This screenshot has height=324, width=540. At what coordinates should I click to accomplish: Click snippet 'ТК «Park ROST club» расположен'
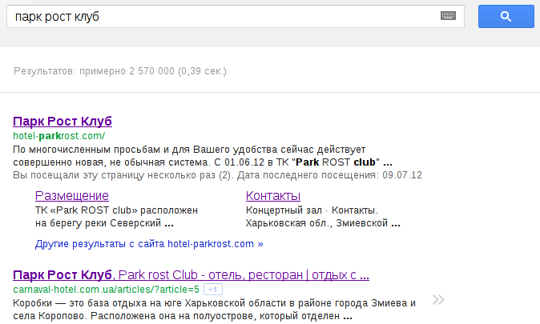pyautogui.click(x=116, y=210)
